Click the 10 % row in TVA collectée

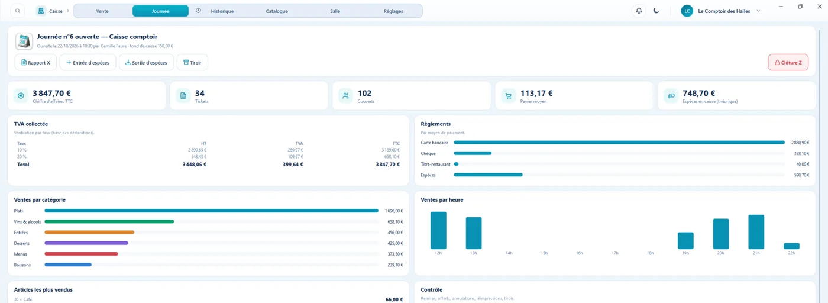pyautogui.click(x=208, y=150)
